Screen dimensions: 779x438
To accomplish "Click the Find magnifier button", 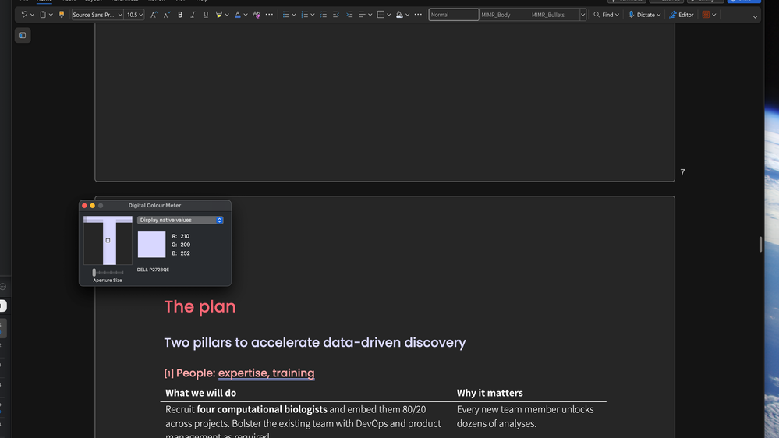I will pyautogui.click(x=603, y=15).
